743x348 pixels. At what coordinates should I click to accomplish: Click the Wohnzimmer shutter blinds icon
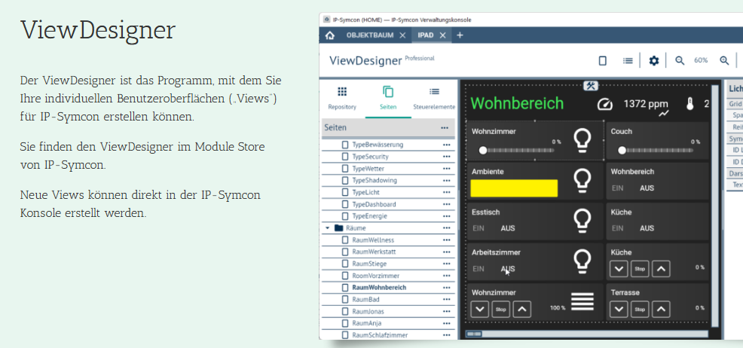pyautogui.click(x=582, y=301)
